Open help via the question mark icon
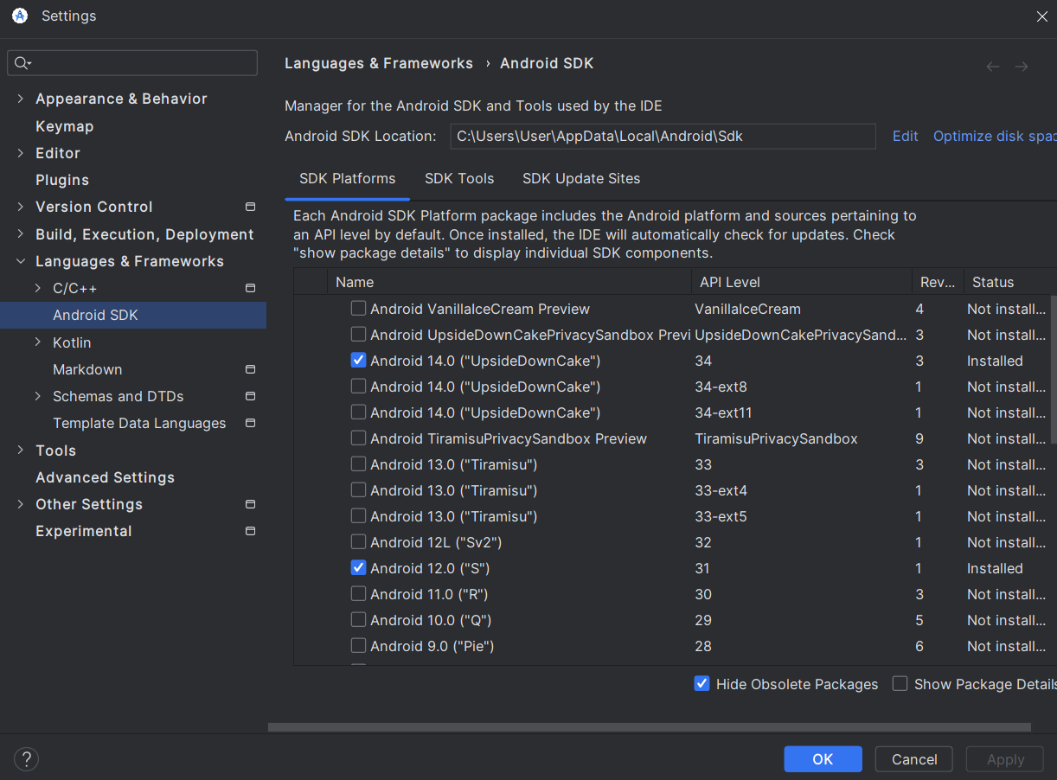1057x780 pixels. point(27,759)
